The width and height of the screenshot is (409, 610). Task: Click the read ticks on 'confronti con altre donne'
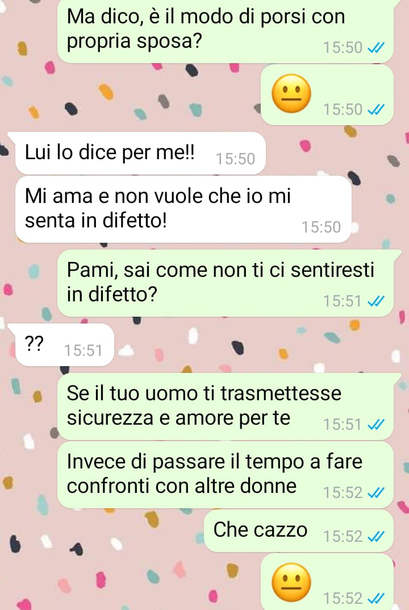click(376, 493)
